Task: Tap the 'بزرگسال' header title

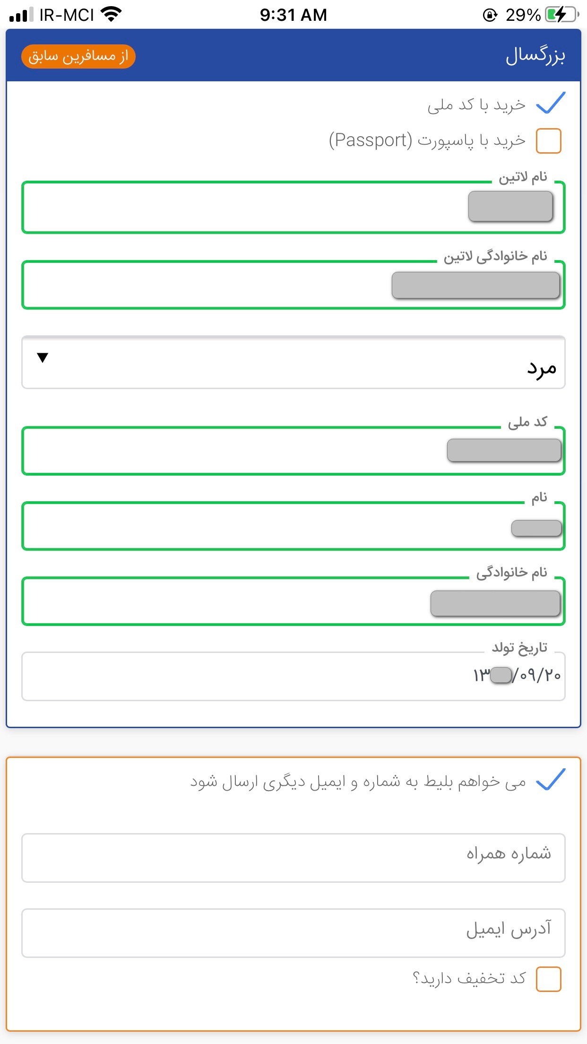Action: click(x=535, y=56)
